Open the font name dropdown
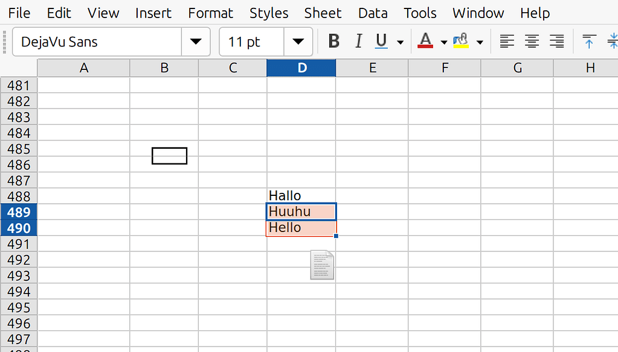The image size is (618, 352). [x=196, y=42]
